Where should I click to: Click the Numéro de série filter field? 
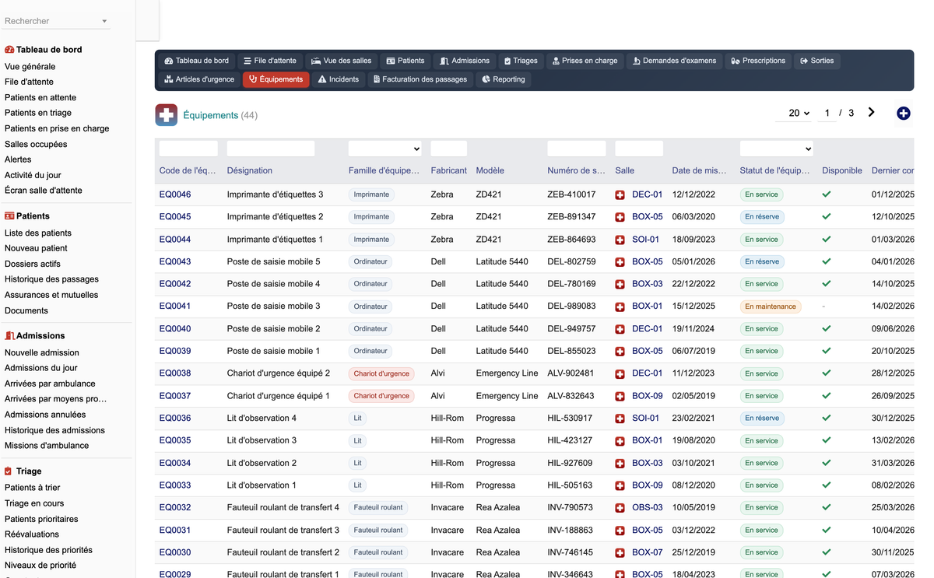(577, 149)
